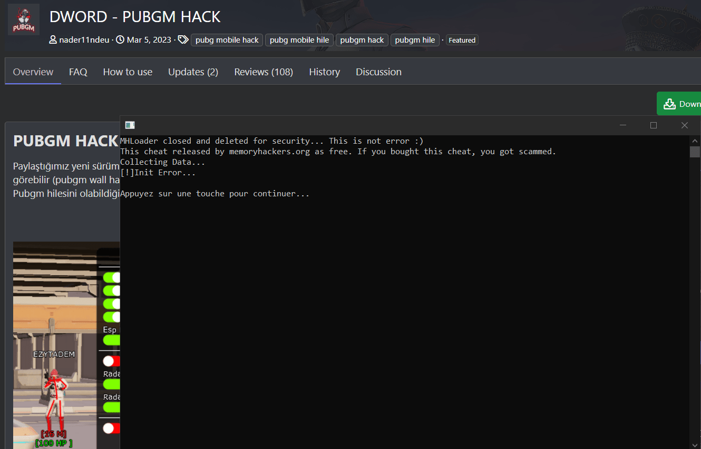Open author profile nader11ndeu
701x449 pixels.
[84, 40]
